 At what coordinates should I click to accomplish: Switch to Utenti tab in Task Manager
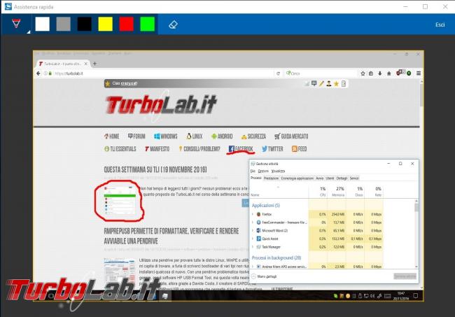point(330,178)
